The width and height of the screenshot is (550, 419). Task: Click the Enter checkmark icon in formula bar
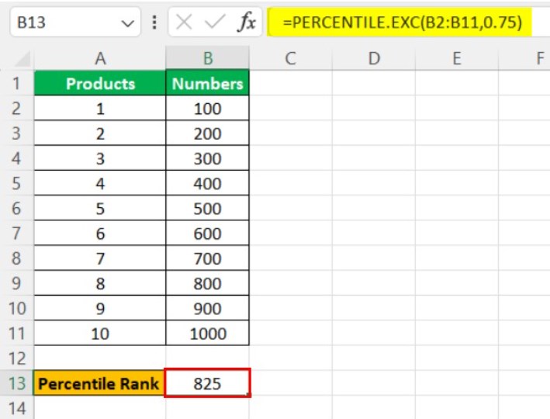coord(215,23)
